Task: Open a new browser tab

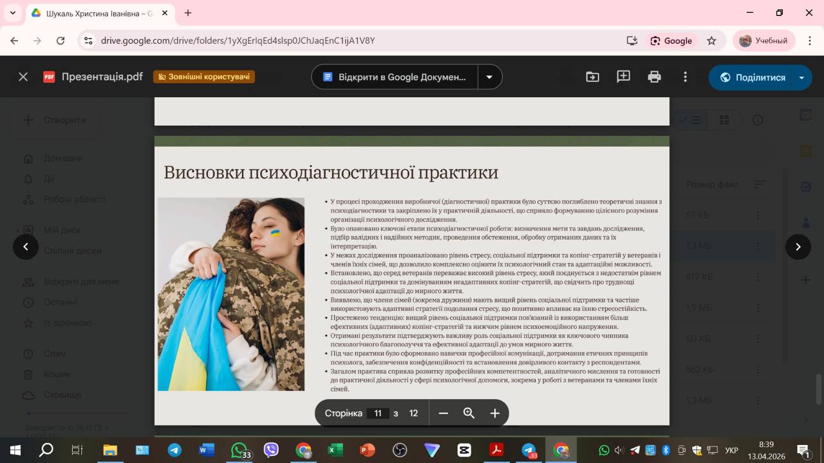Action: click(x=188, y=13)
